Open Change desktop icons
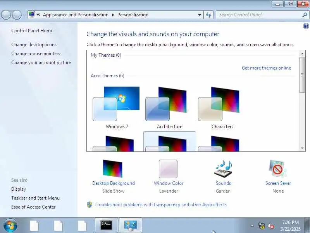The height and width of the screenshot is (233, 310). 34,45
